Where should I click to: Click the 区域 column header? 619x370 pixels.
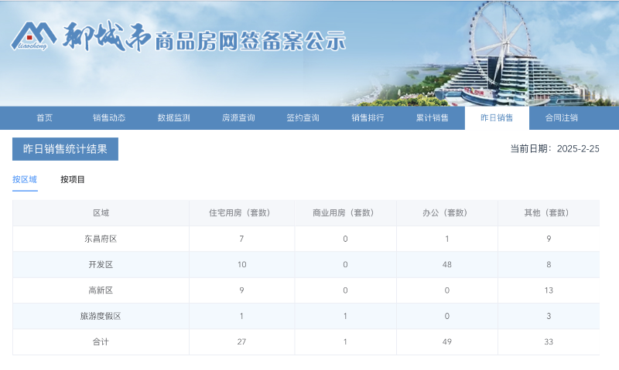point(101,213)
